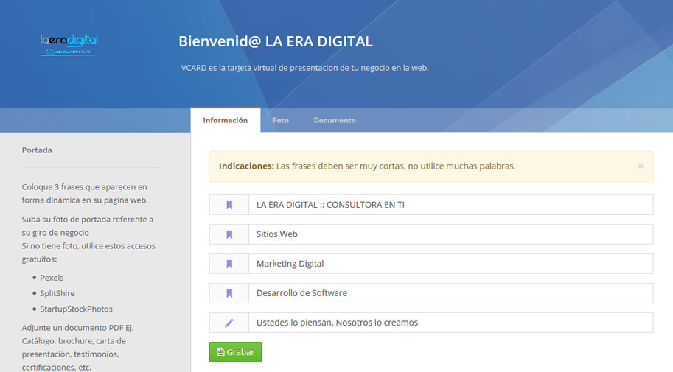Image resolution: width=673 pixels, height=372 pixels.
Task: Click bookmark icon next to Marketing Digital
Action: pos(229,264)
